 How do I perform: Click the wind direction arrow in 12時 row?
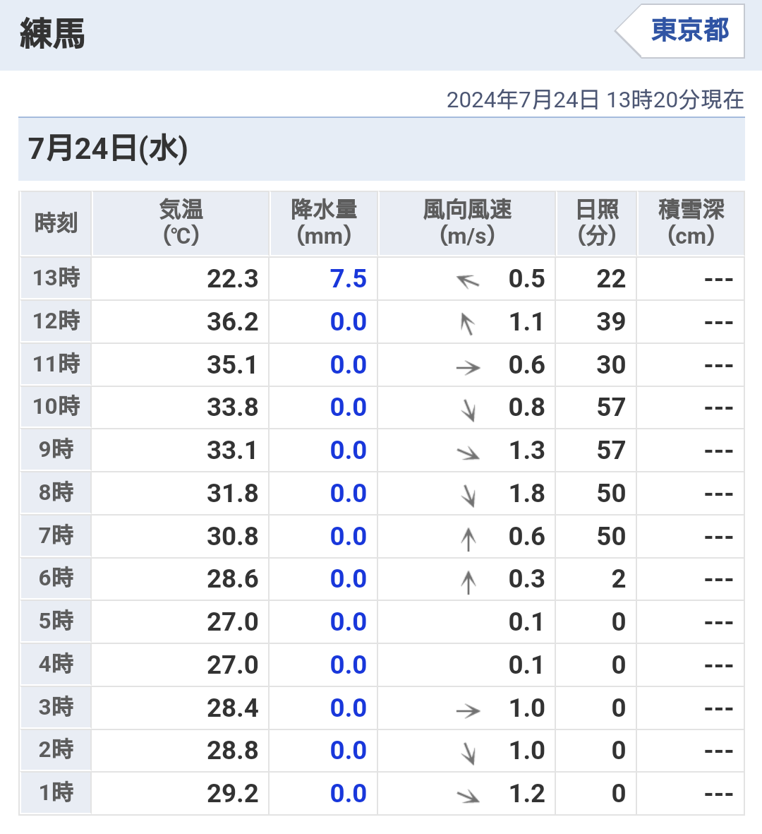click(x=468, y=323)
